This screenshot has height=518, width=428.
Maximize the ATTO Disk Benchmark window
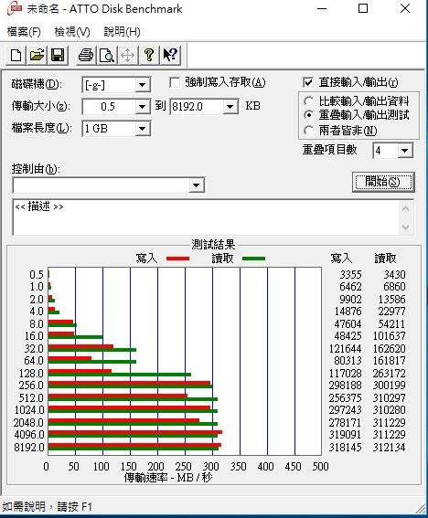pos(363,9)
